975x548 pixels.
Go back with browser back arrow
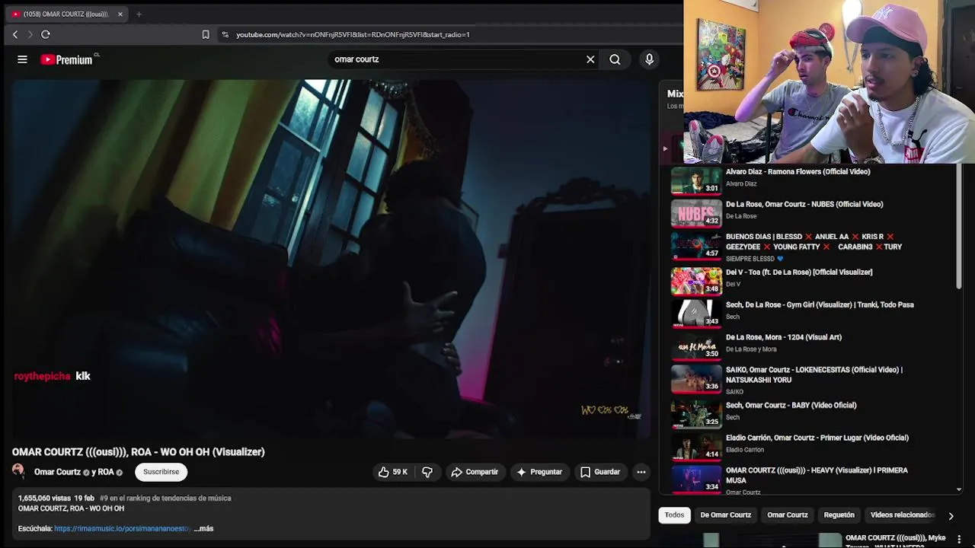coord(15,34)
